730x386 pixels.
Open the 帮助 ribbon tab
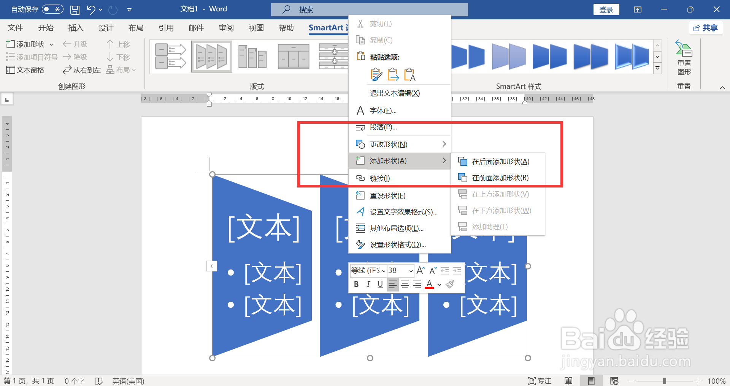tap(286, 28)
